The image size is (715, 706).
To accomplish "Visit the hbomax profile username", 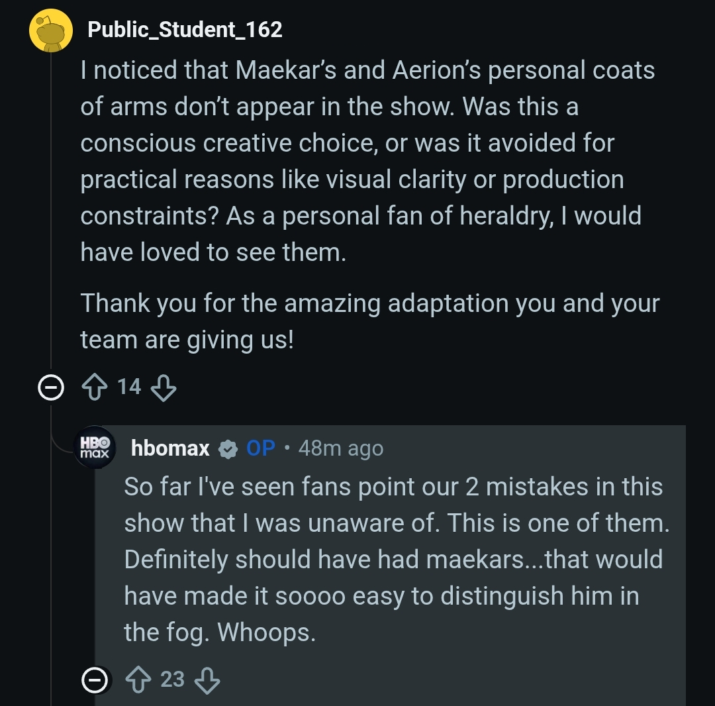I will click(170, 448).
